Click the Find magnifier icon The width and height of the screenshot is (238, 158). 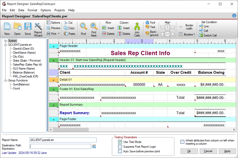83,27
